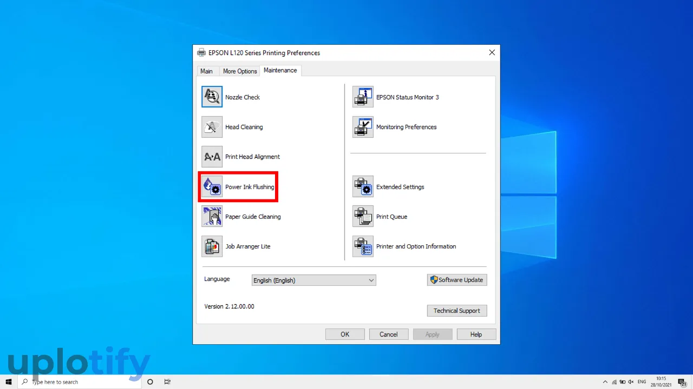Open Monitoring Preferences icon

[x=363, y=127]
